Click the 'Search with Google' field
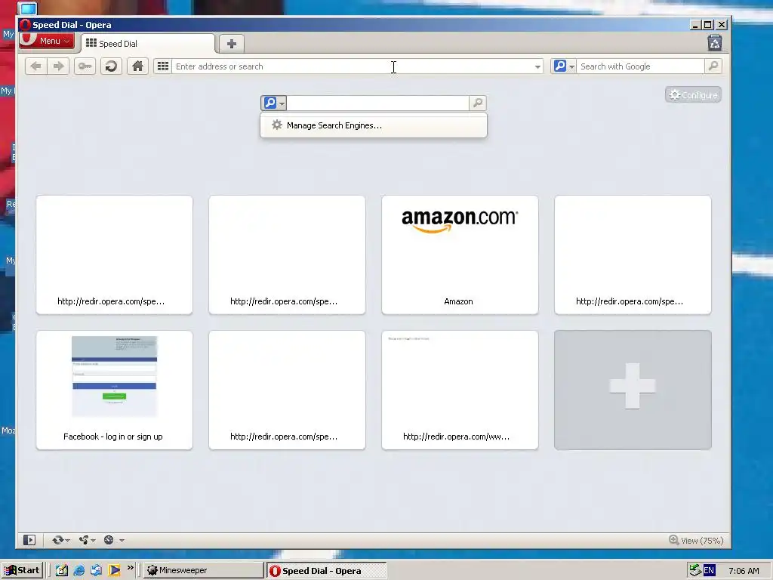The width and height of the screenshot is (773, 580). (x=640, y=66)
